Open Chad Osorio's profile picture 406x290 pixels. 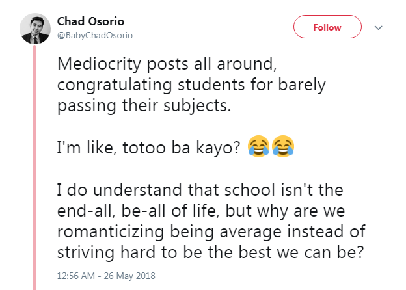coord(35,29)
